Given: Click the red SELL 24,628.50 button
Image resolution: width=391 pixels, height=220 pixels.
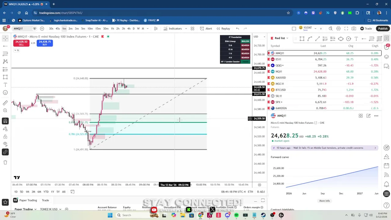Looking at the screenshot, I should (x=21, y=43).
